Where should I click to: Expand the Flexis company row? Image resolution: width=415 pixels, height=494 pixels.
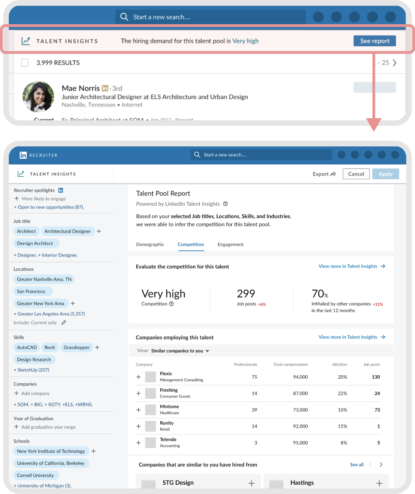tap(139, 377)
